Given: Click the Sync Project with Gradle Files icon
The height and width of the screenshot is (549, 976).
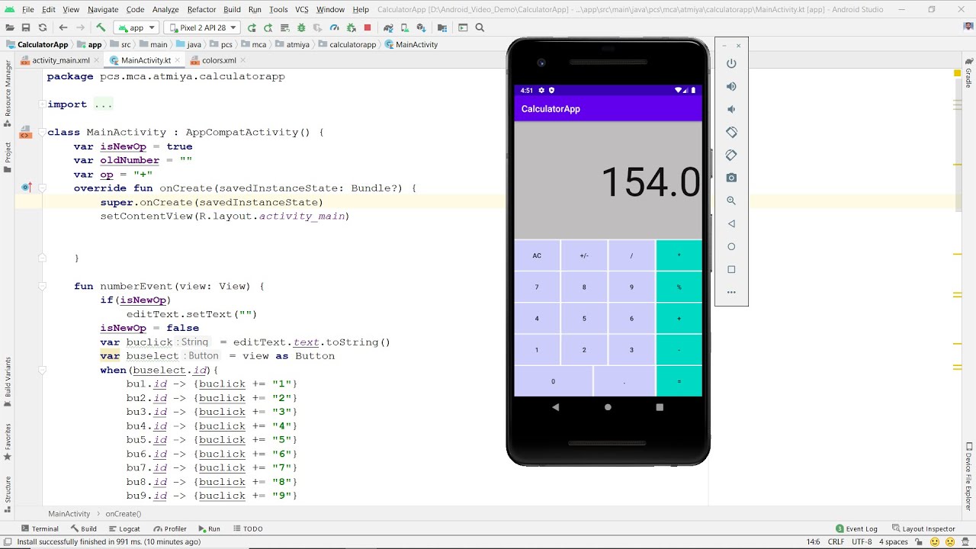Looking at the screenshot, I should coord(390,27).
